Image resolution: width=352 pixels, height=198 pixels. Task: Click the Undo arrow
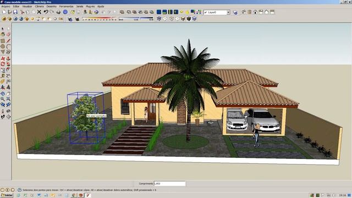click(46, 12)
